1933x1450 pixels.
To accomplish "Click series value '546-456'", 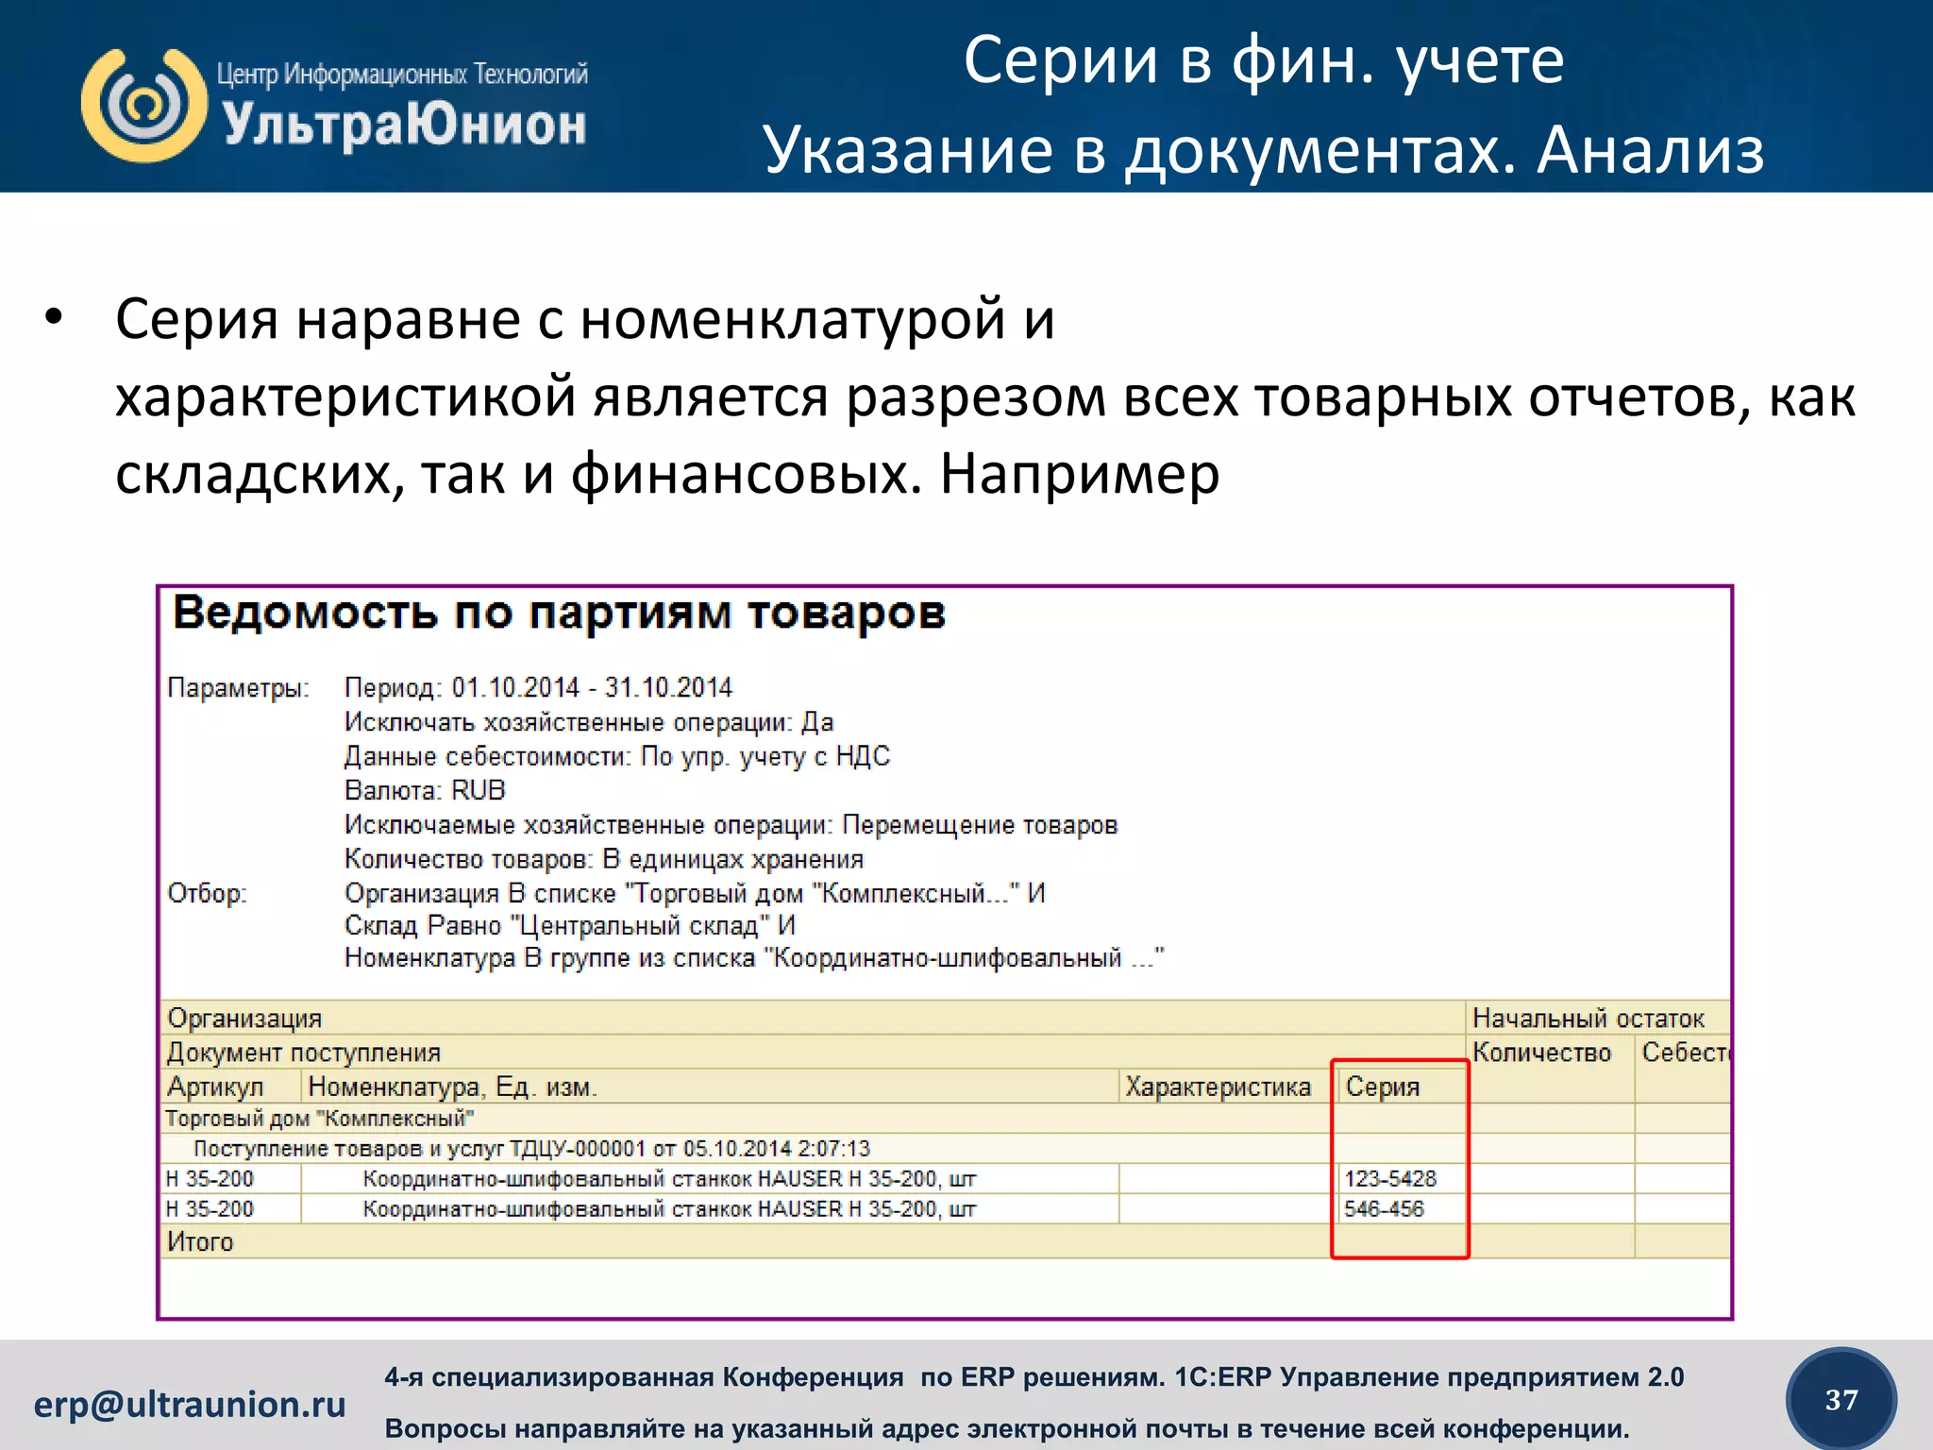I will pyautogui.click(x=1384, y=1208).
